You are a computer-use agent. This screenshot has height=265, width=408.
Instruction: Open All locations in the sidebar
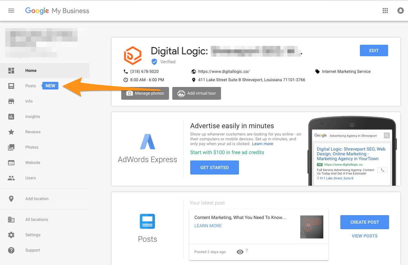(45, 220)
